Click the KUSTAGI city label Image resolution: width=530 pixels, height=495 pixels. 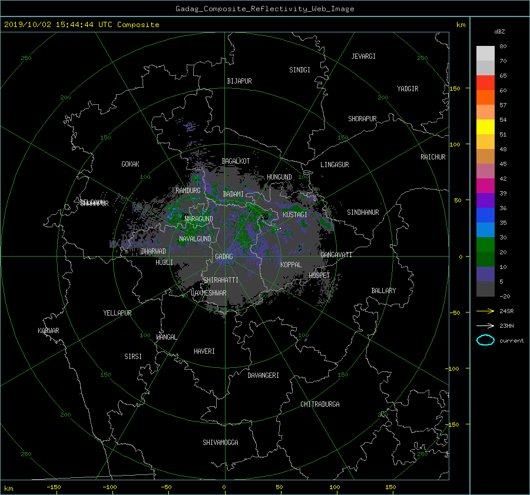click(x=295, y=215)
